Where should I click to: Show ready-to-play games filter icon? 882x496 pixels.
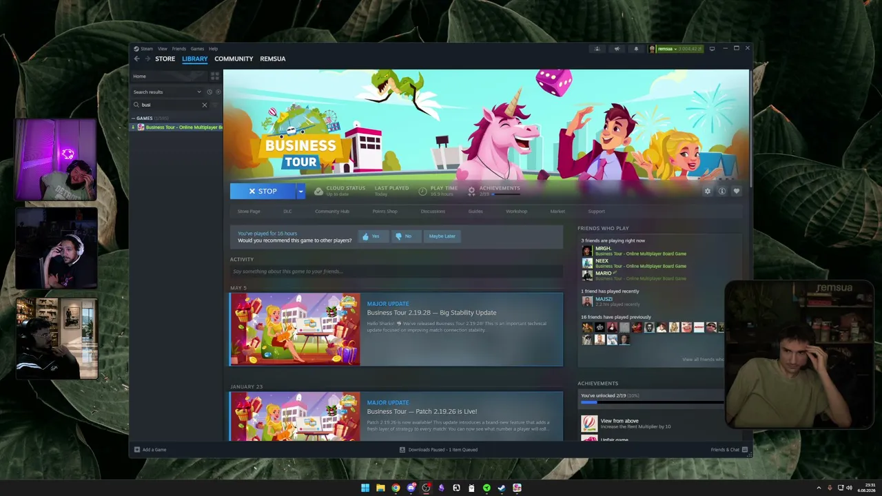point(218,92)
